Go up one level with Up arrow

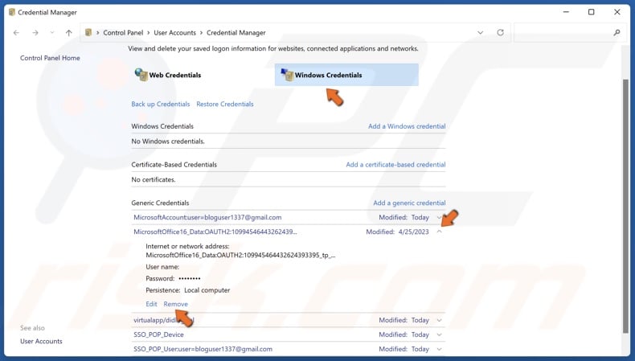pos(69,33)
